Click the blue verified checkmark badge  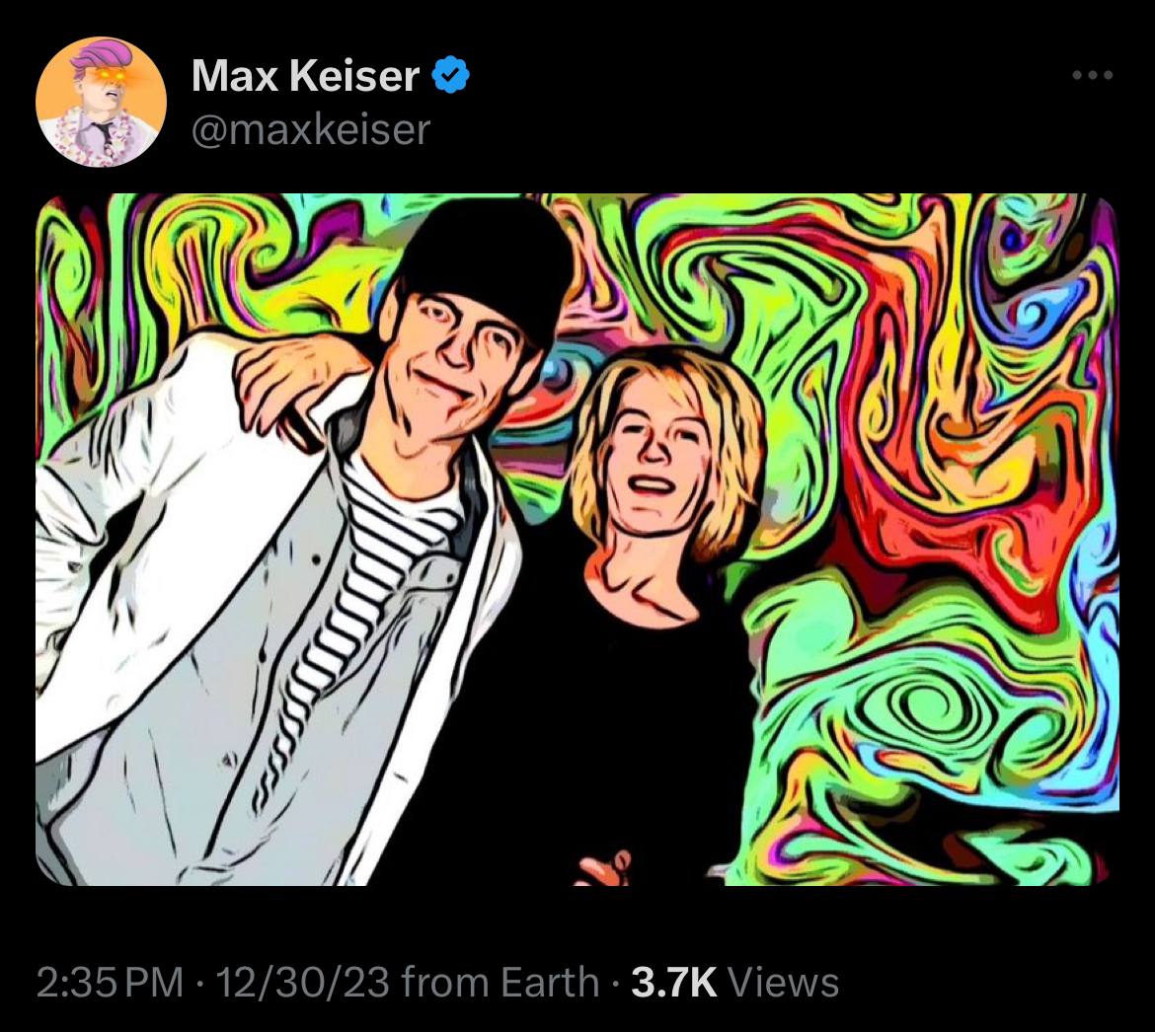click(449, 74)
